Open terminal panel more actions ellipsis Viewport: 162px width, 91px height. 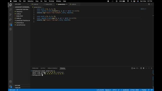click(x=146, y=68)
